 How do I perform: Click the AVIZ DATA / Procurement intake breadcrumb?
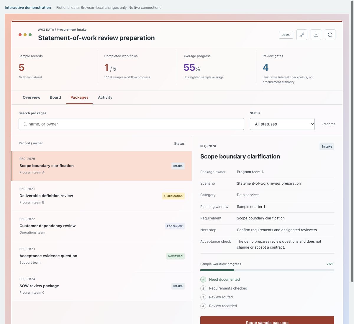tap(62, 29)
